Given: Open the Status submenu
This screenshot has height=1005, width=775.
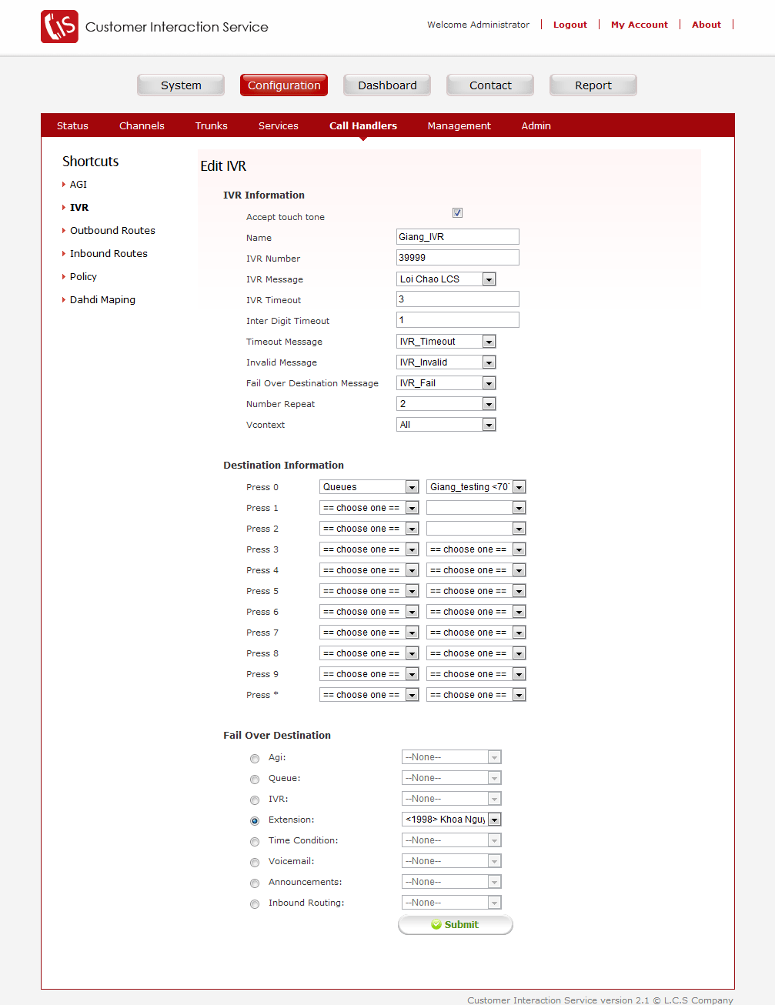Looking at the screenshot, I should pos(72,125).
